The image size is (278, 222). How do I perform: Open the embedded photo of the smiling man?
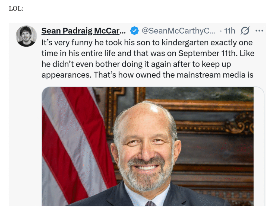point(147,146)
